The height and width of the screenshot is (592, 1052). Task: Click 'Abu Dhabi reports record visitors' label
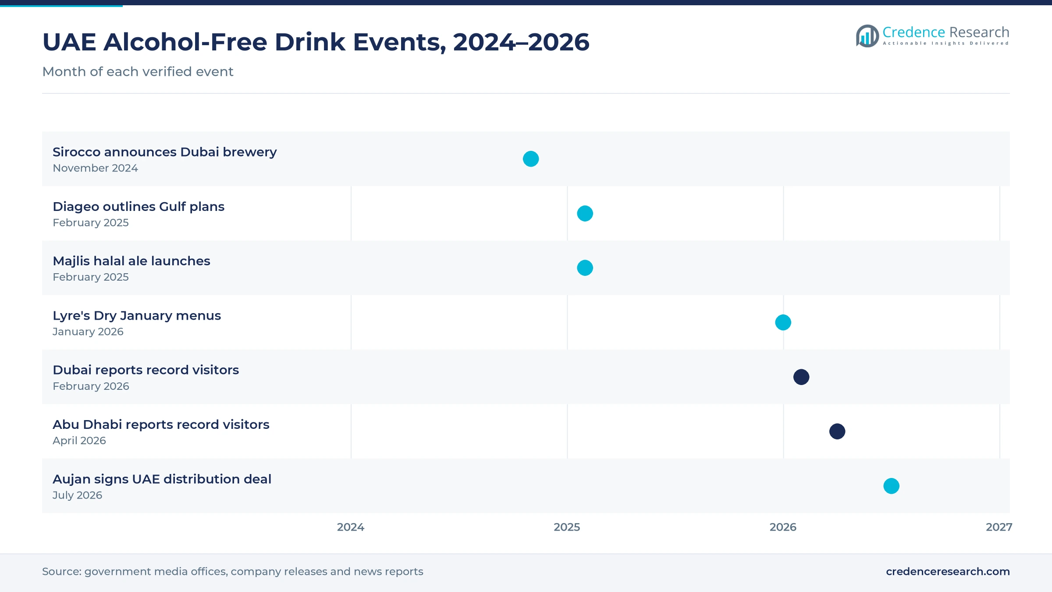click(x=161, y=424)
